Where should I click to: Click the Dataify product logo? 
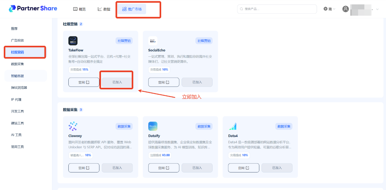[153, 126]
